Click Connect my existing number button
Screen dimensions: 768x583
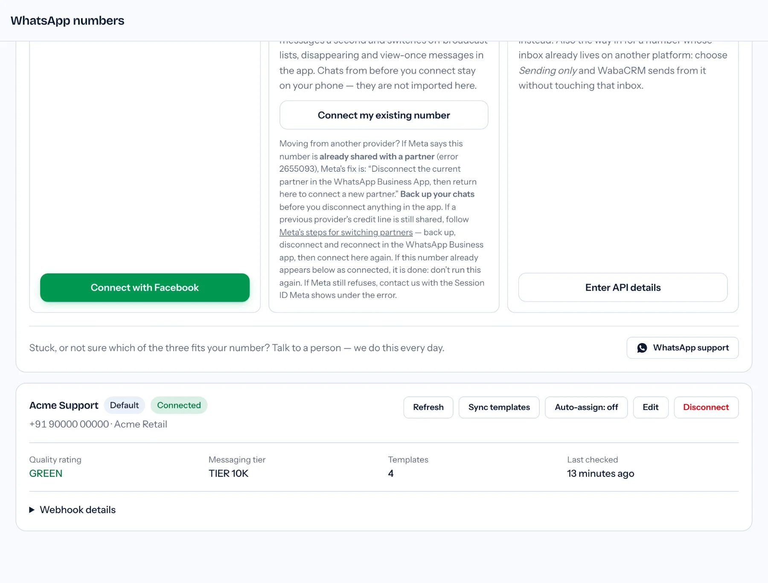click(384, 115)
